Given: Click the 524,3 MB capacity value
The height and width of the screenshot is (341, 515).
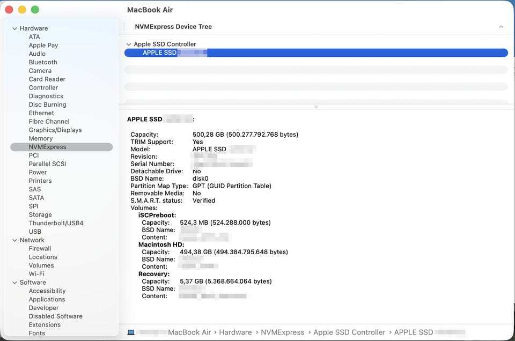Looking at the screenshot, I should (225, 223).
